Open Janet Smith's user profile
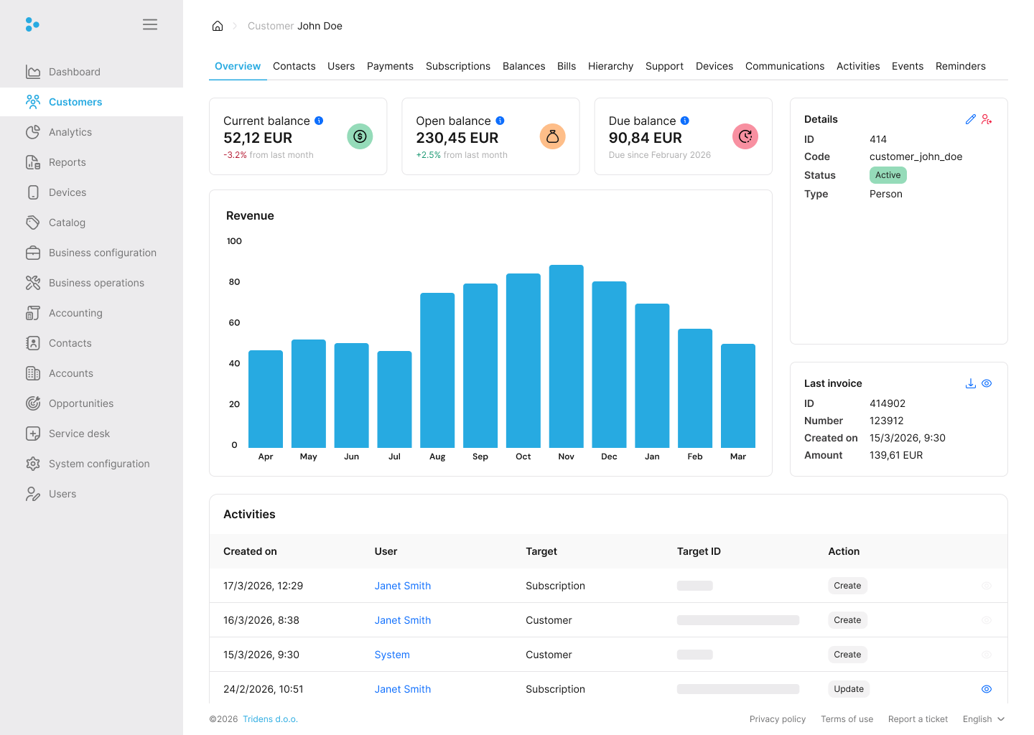The width and height of the screenshot is (1034, 735). (402, 586)
